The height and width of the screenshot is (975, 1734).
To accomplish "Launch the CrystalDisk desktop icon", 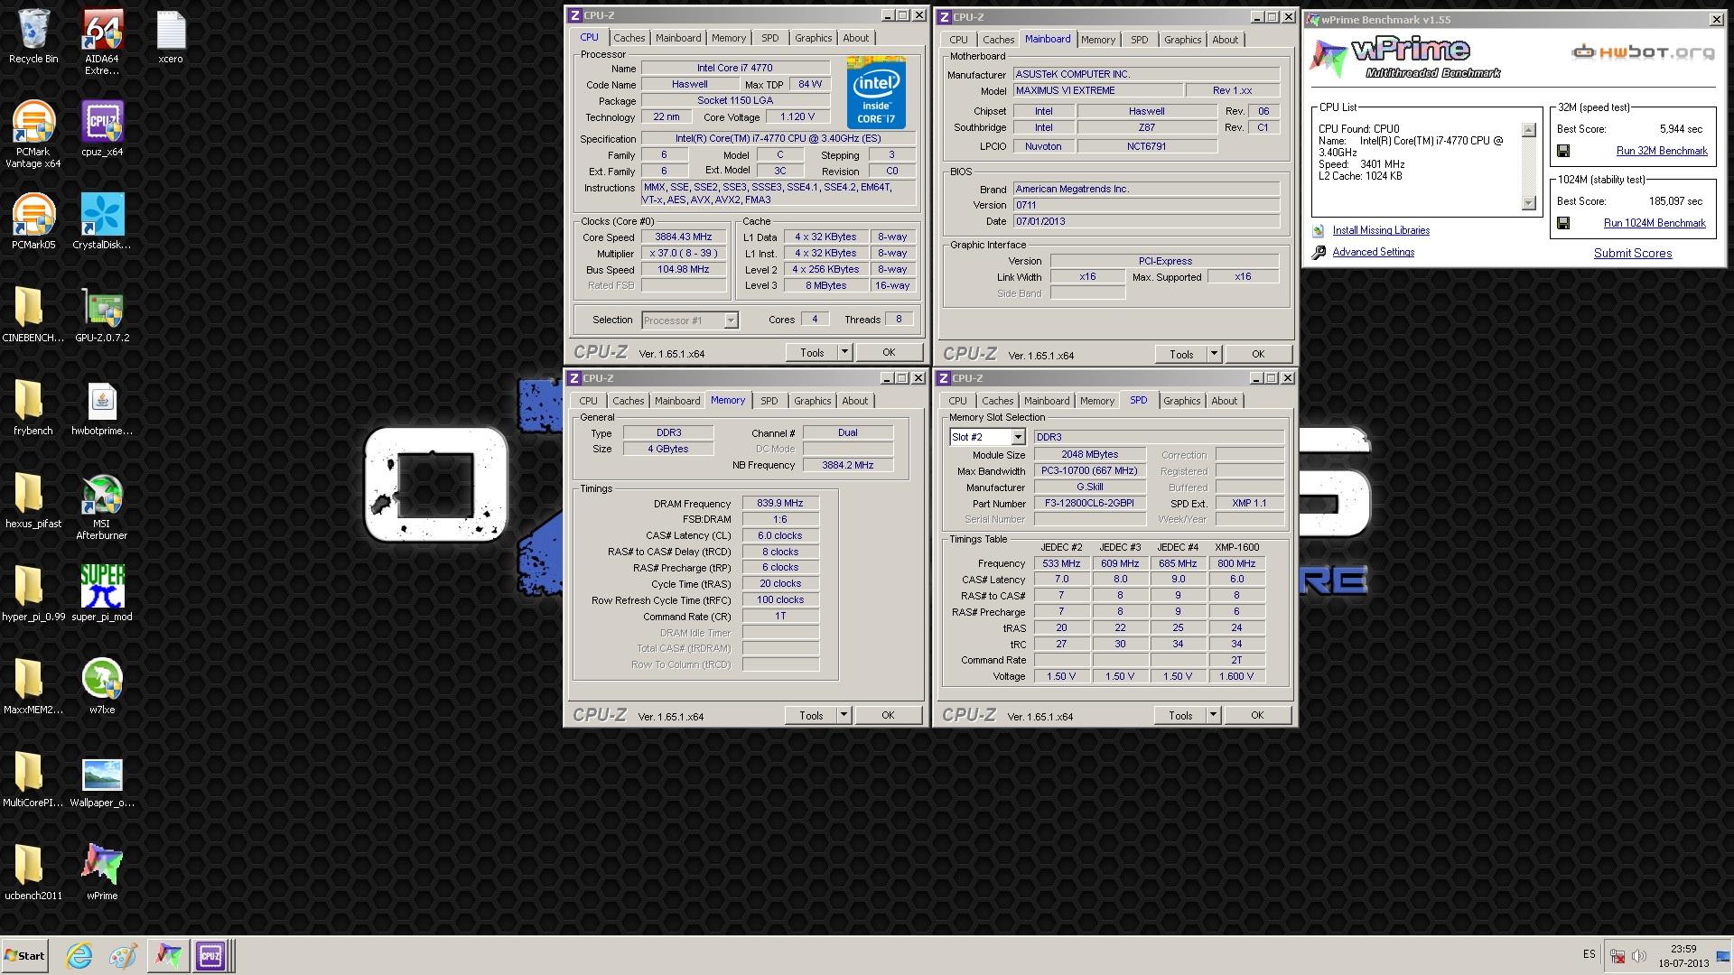I will 102,221.
